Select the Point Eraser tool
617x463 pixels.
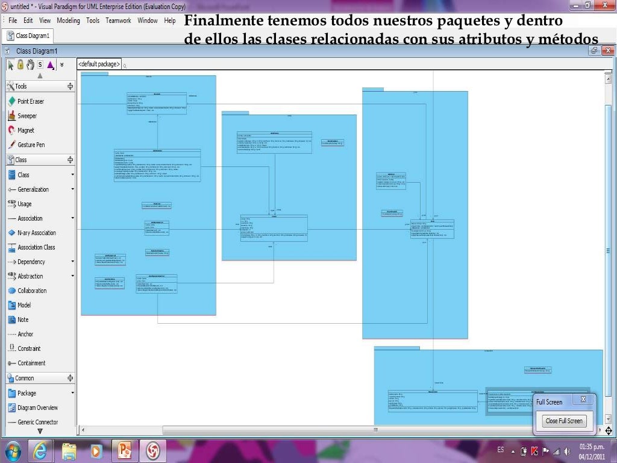pos(30,101)
